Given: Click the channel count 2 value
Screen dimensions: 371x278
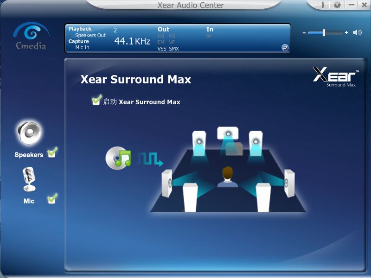Looking at the screenshot, I should click(115, 30).
